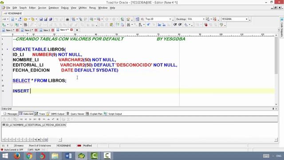This screenshot has width=284, height=160.
Task: Open the File menu
Action: 8,8
